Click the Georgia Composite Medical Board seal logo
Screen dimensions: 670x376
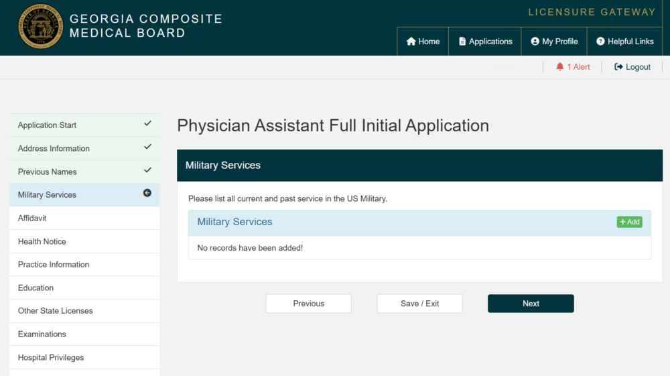click(x=41, y=27)
